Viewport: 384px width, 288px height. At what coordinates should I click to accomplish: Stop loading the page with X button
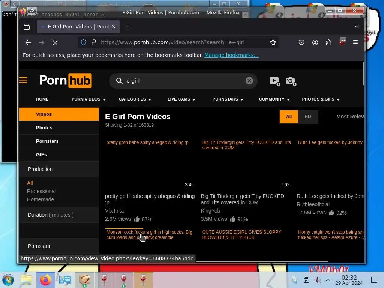click(55, 43)
